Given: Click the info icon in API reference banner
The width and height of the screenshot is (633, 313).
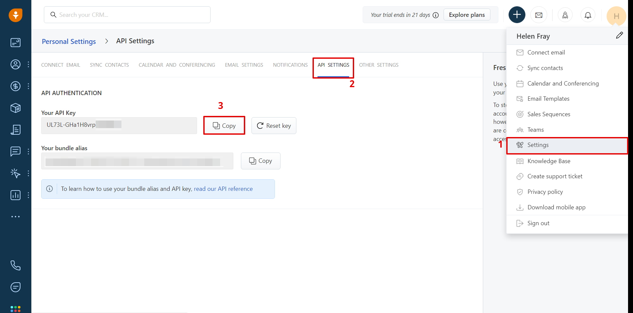Looking at the screenshot, I should (50, 189).
